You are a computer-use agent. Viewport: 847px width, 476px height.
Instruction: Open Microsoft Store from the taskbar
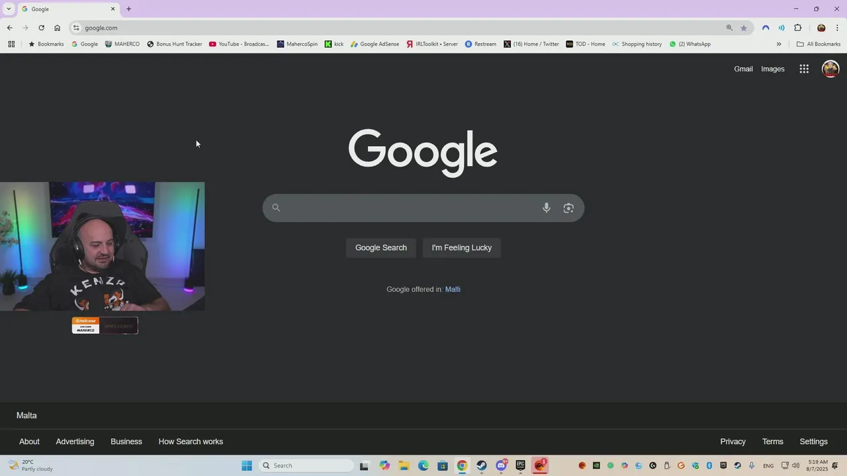coord(443,465)
